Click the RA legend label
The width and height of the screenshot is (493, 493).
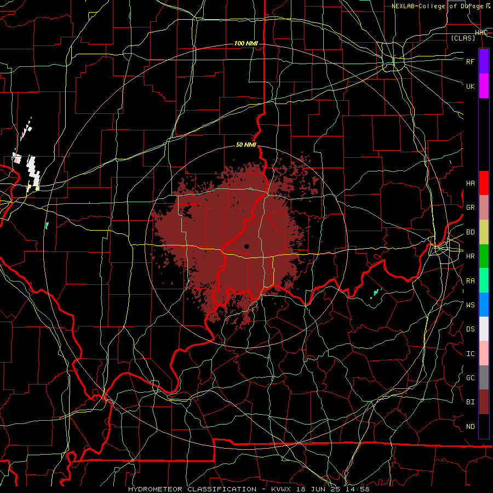(470, 281)
